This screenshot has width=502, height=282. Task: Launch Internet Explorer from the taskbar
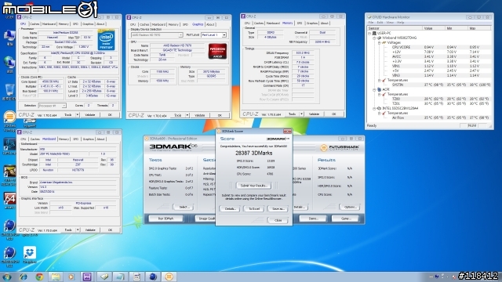pyautogui.click(x=23, y=277)
